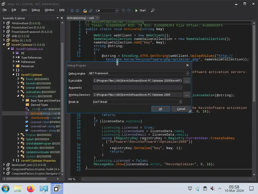Click the Save All toolbar icon
The width and height of the screenshot is (258, 194).
[x=90, y=11]
